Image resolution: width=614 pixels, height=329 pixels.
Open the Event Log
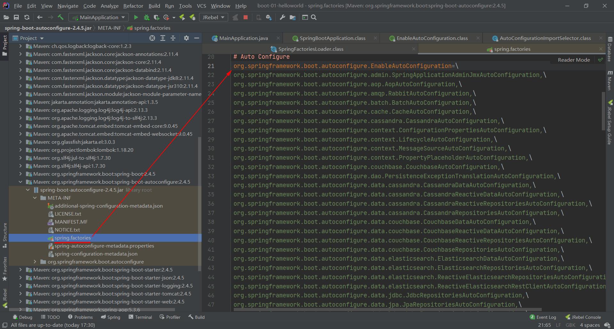tap(543, 317)
